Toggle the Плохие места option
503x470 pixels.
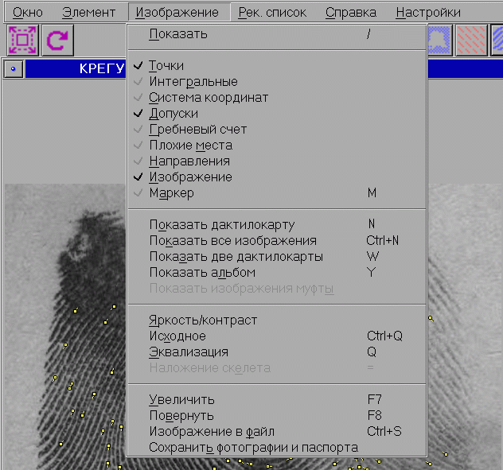[x=276, y=145]
